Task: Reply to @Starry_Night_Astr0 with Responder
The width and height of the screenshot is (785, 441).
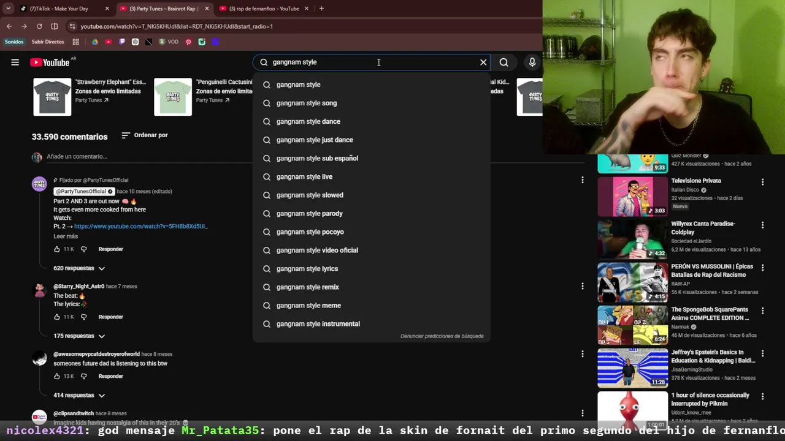Action: pos(111,317)
